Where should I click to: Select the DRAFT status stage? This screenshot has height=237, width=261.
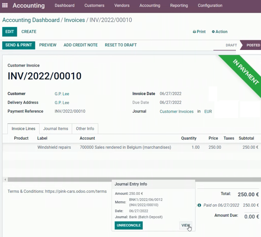231,45
